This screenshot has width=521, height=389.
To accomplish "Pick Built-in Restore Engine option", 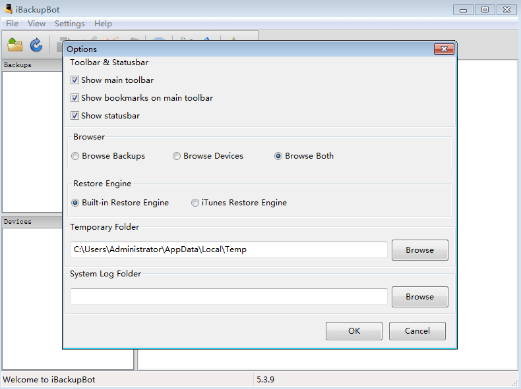I will [76, 203].
